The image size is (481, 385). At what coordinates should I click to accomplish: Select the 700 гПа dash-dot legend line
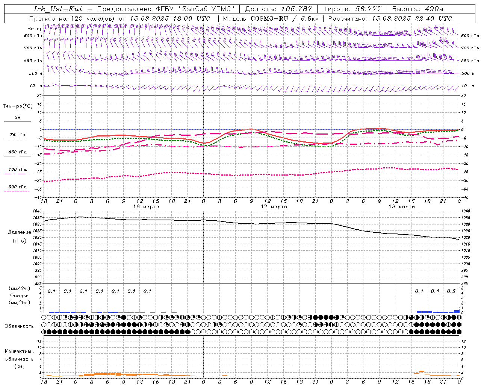tap(17, 174)
